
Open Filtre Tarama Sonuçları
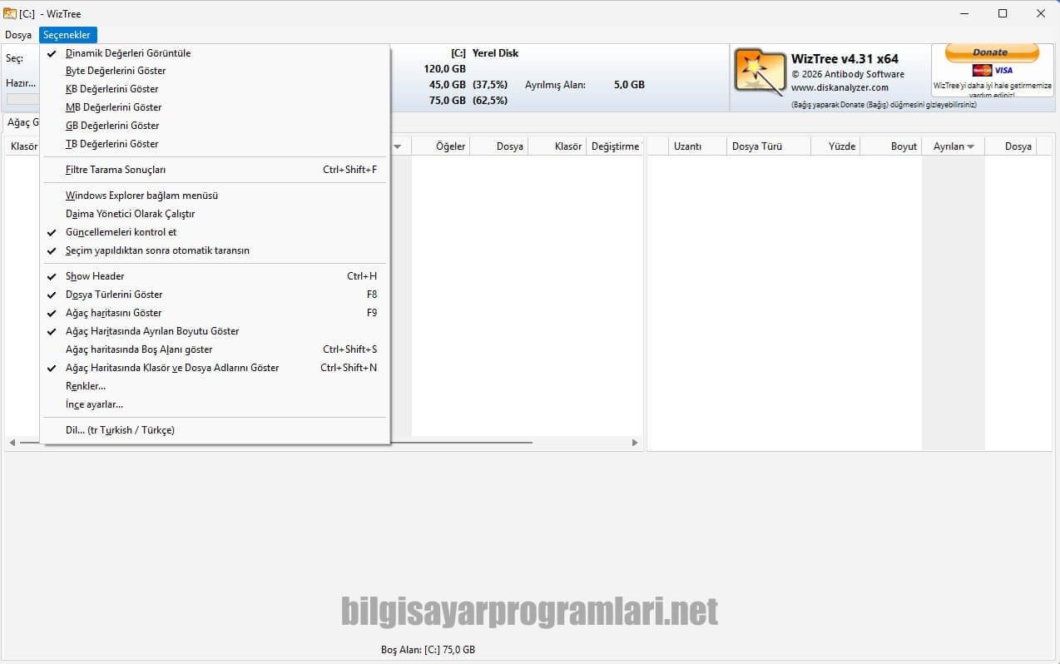[215, 170]
